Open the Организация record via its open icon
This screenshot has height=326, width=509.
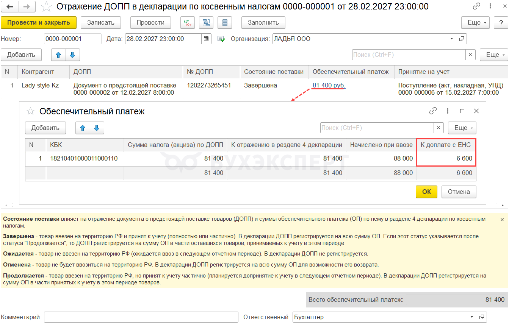point(462,39)
